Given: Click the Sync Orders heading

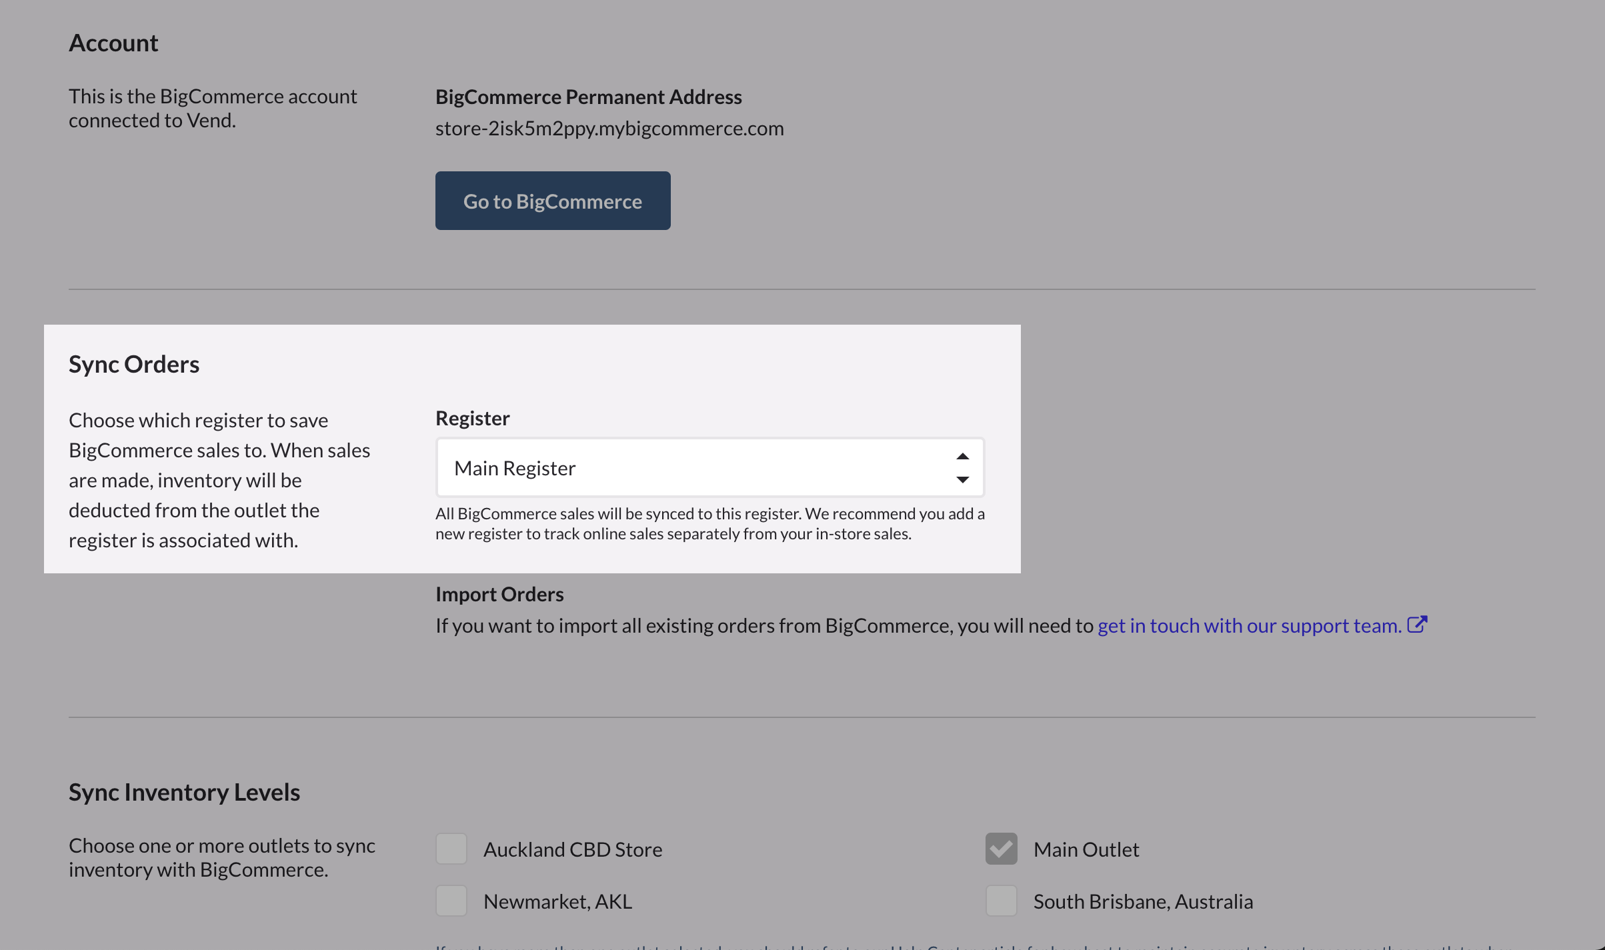Looking at the screenshot, I should (134, 364).
